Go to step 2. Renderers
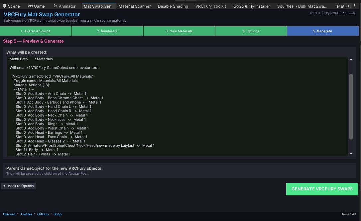The image size is (361, 221). [107, 31]
